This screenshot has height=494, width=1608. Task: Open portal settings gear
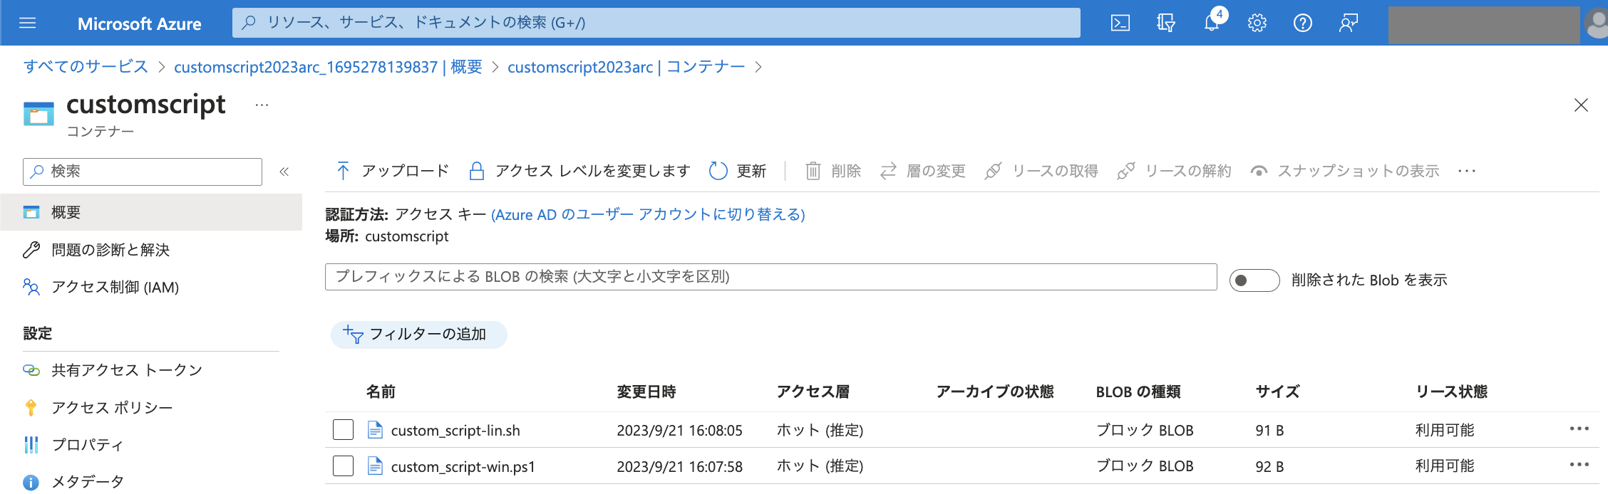(x=1257, y=23)
